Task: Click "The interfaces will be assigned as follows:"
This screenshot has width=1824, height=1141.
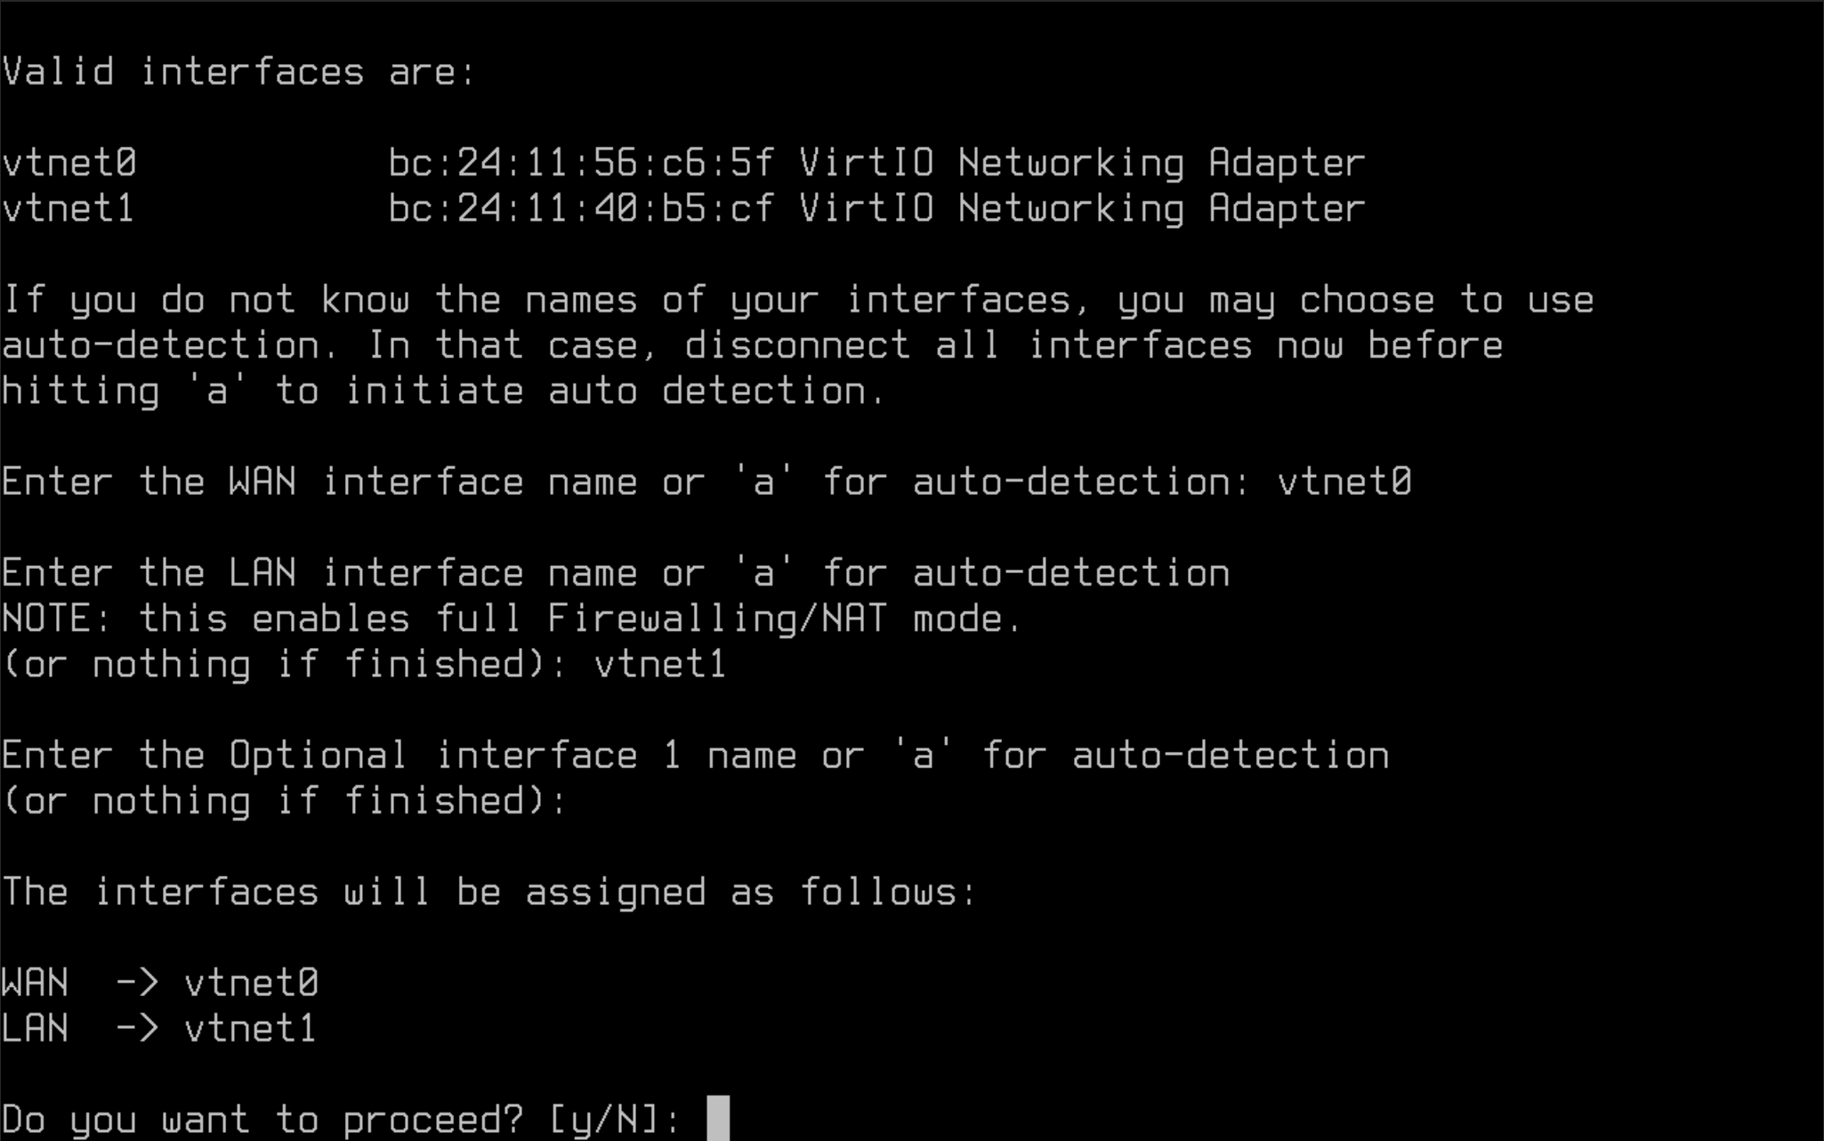Action: tap(489, 892)
